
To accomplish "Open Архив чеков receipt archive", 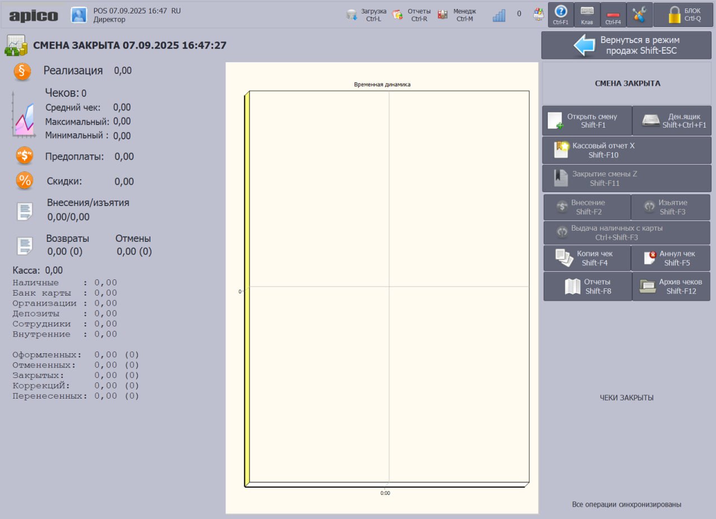I will click(x=671, y=286).
